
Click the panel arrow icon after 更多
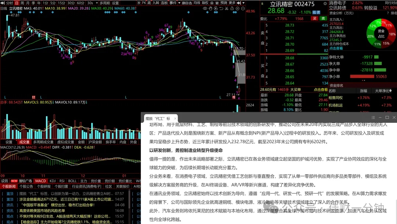point(239,3)
